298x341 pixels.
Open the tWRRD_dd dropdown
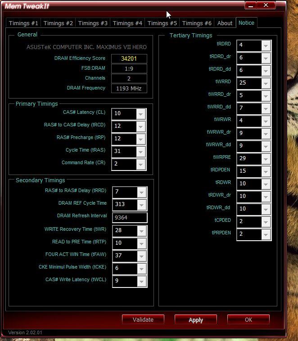click(266, 109)
